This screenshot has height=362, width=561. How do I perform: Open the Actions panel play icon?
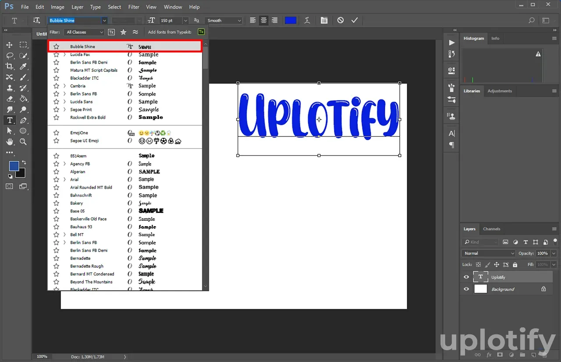452,43
